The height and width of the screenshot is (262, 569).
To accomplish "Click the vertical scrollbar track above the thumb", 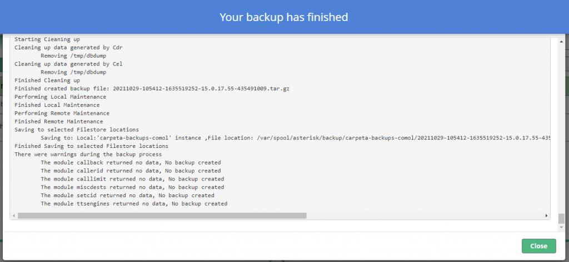I will [x=561, y=129].
